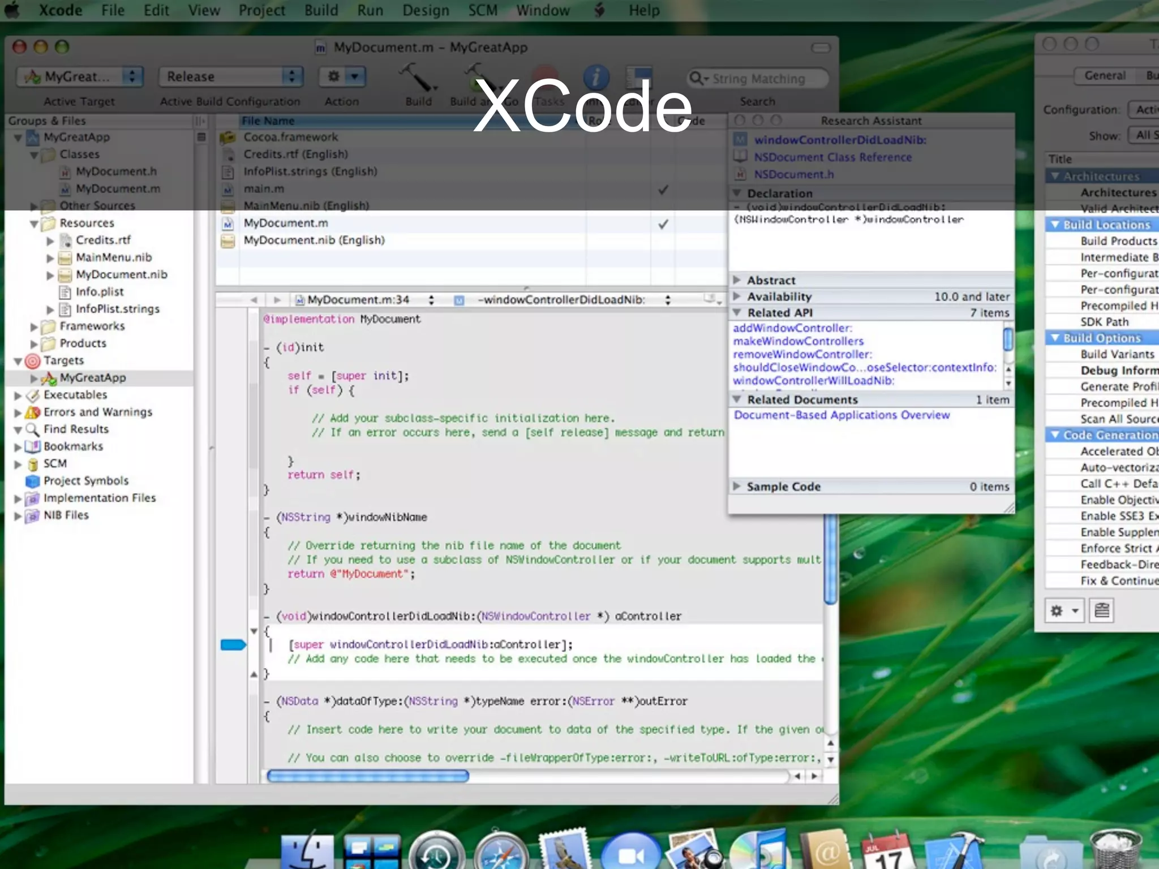This screenshot has width=1159, height=869.
Task: Open the Info inspector toolbar icon
Action: pyautogui.click(x=596, y=77)
